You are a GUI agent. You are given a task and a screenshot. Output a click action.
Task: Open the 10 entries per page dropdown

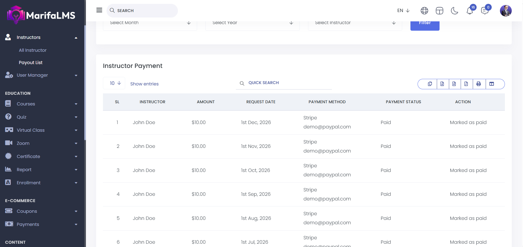click(x=114, y=83)
